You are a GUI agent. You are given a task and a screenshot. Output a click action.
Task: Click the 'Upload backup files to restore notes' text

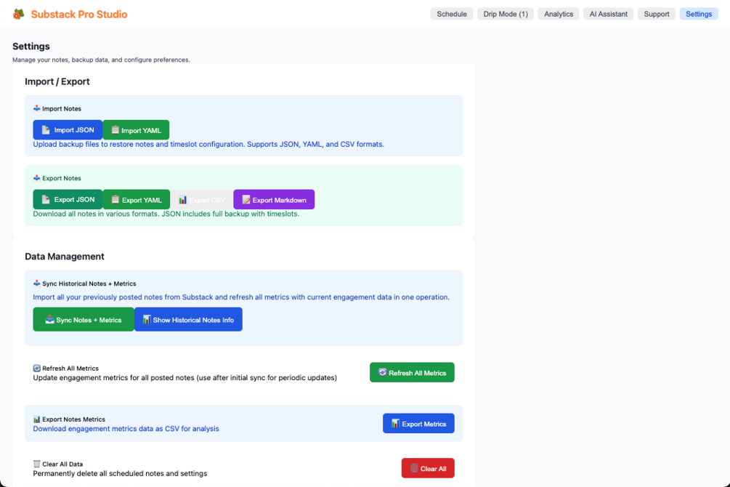(x=208, y=145)
